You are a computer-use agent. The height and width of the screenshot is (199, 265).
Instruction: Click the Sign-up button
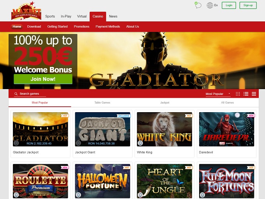[248, 5]
